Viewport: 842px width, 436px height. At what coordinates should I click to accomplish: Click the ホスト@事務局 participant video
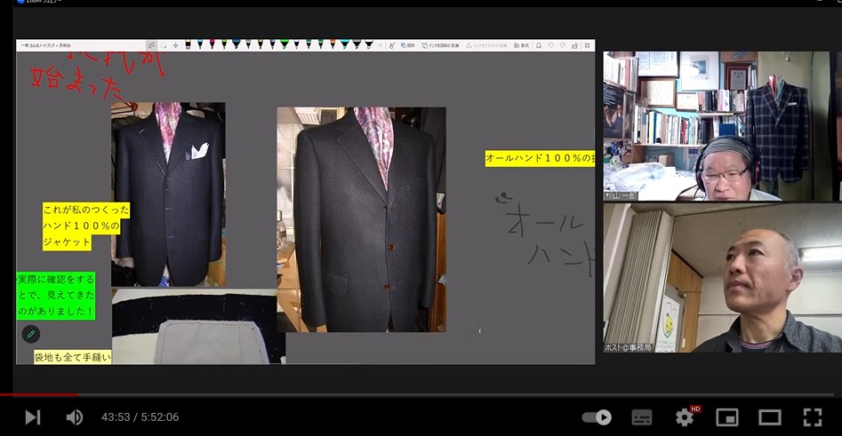(722, 278)
